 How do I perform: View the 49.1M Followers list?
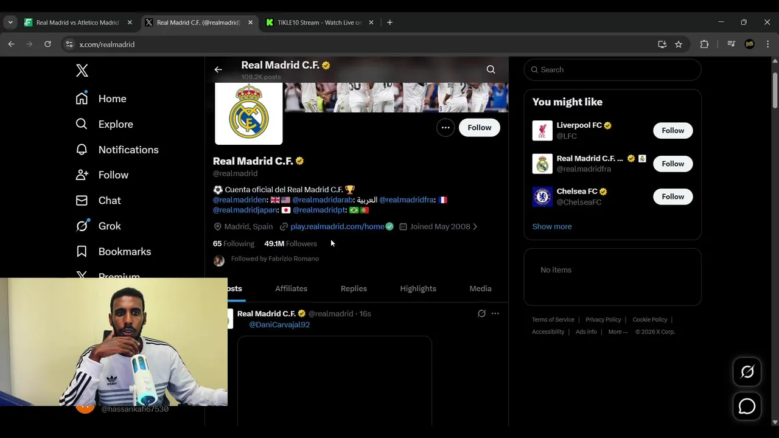pyautogui.click(x=290, y=243)
